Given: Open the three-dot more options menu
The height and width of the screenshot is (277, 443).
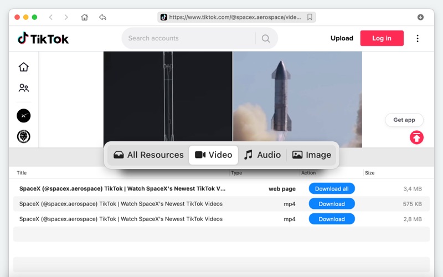Looking at the screenshot, I should [x=418, y=38].
